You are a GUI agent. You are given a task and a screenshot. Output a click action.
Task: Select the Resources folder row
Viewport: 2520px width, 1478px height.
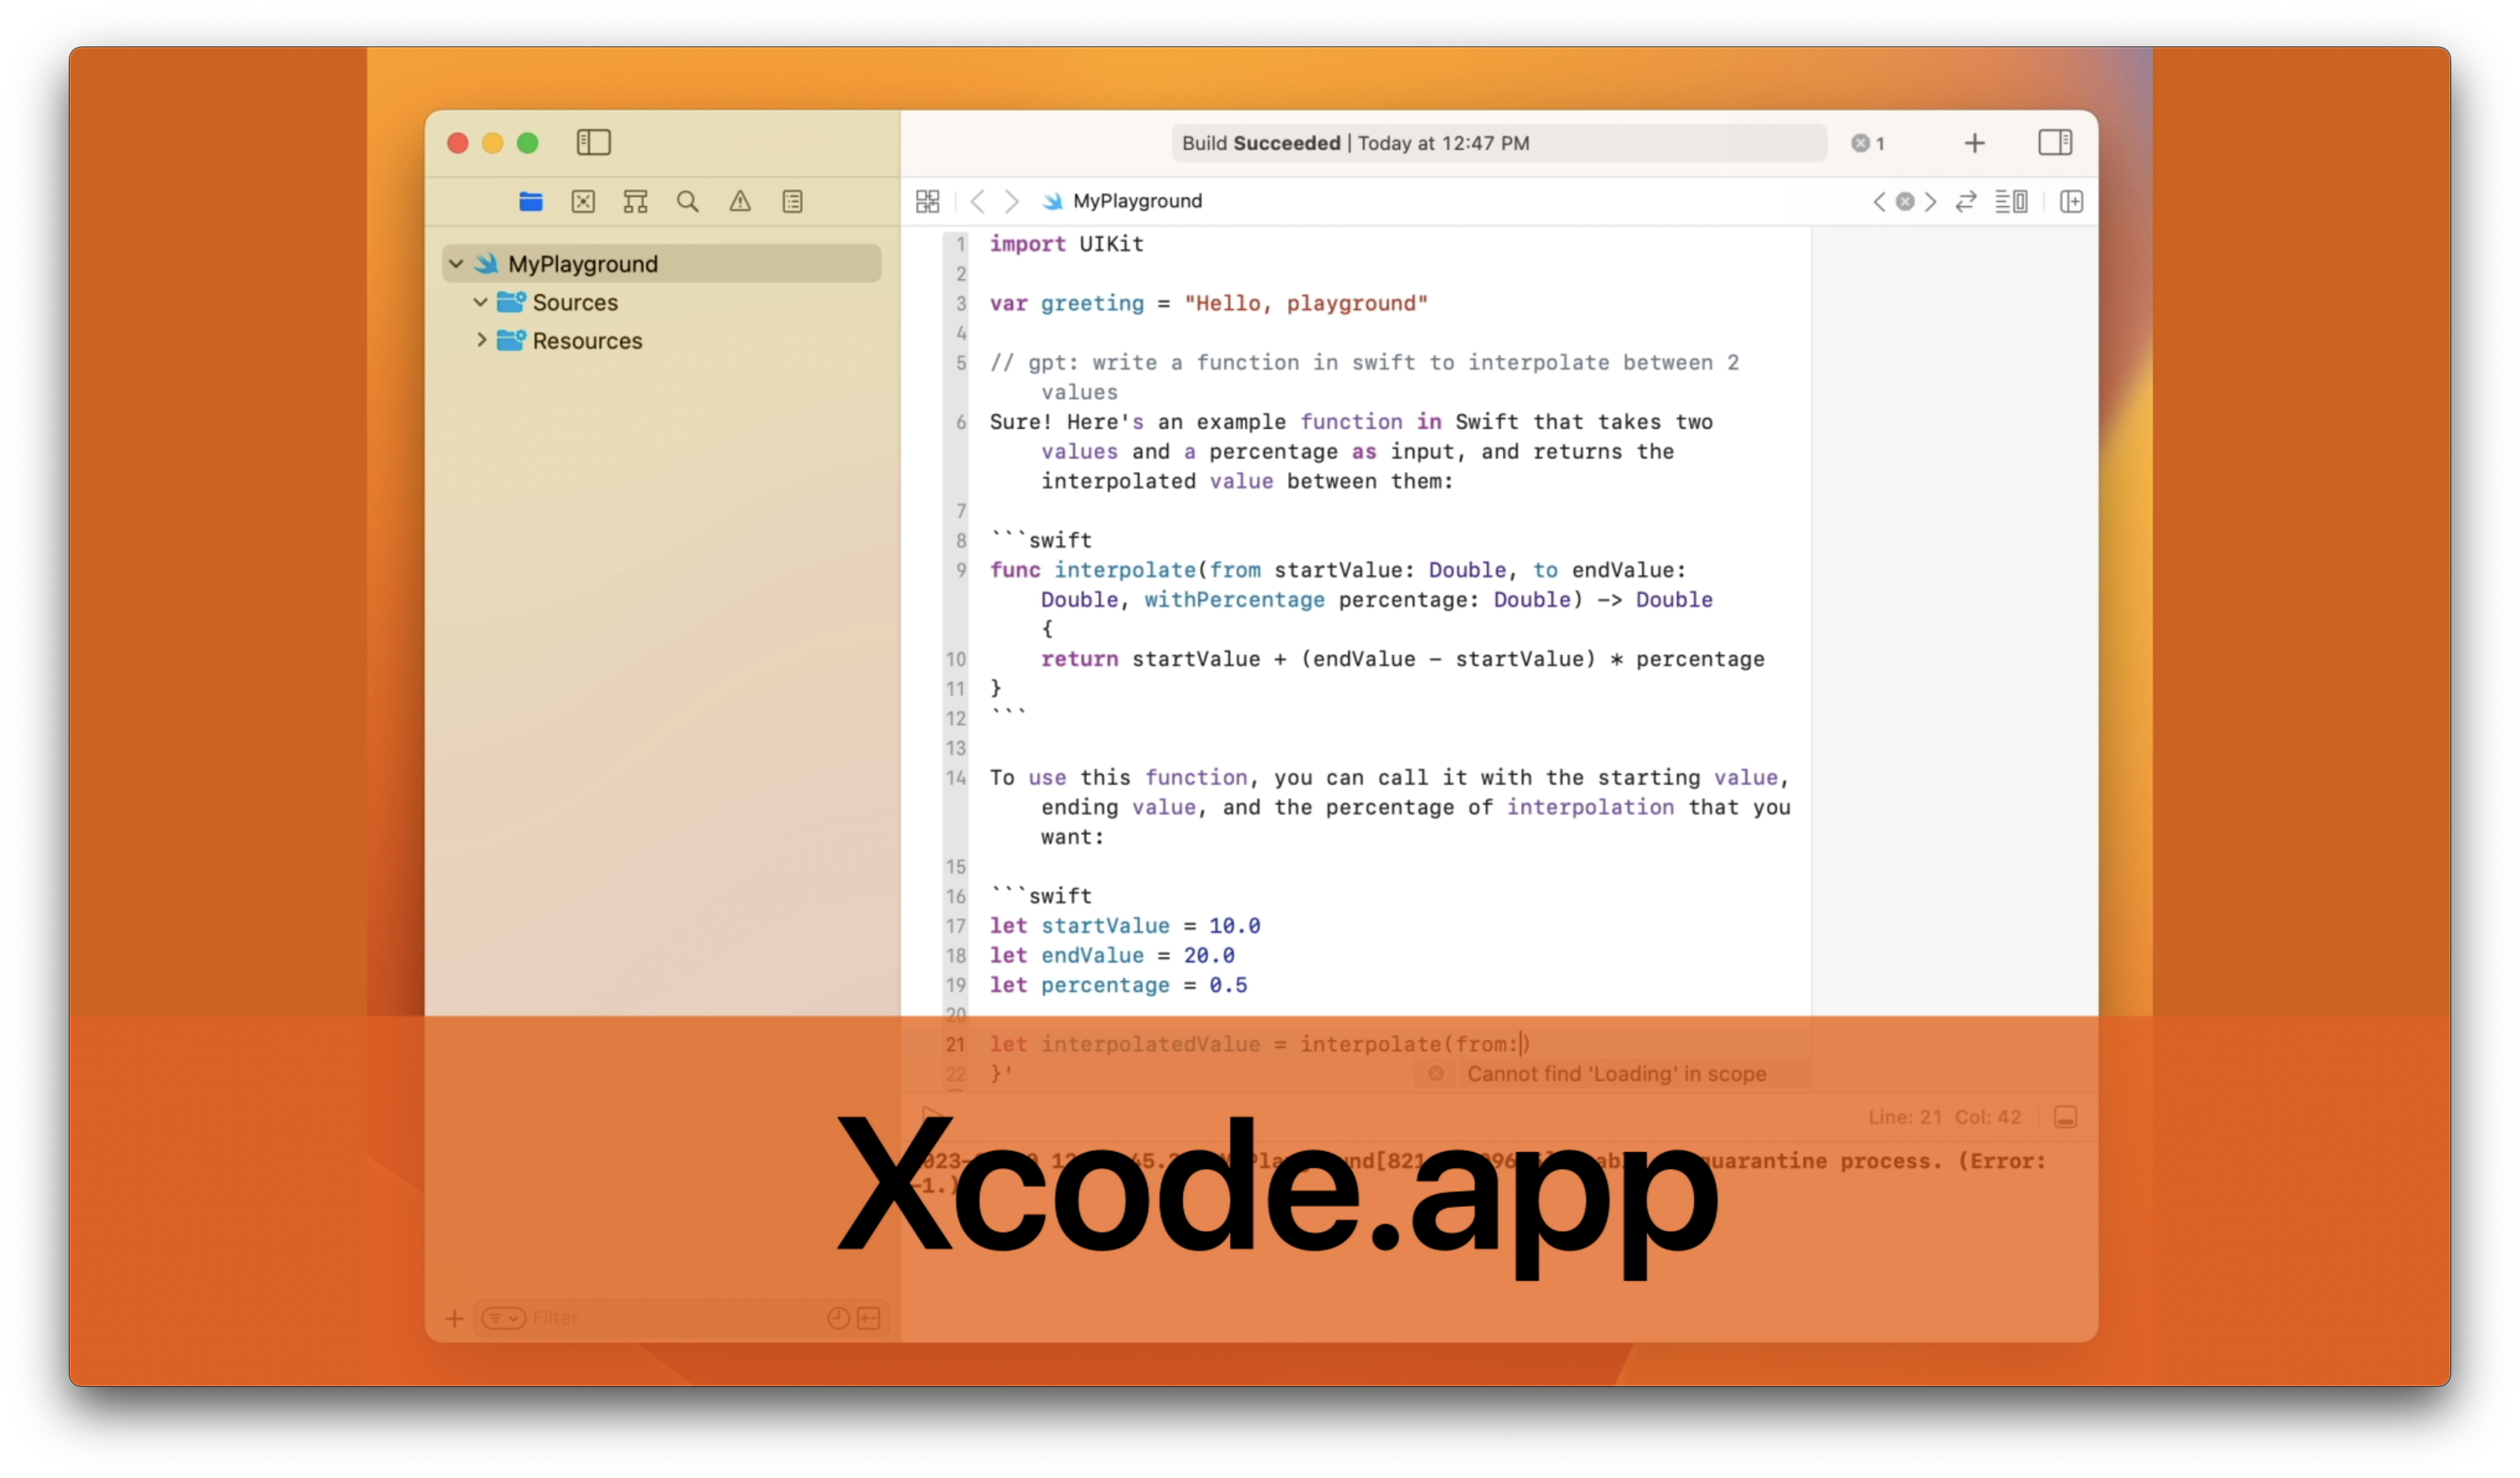(x=662, y=340)
